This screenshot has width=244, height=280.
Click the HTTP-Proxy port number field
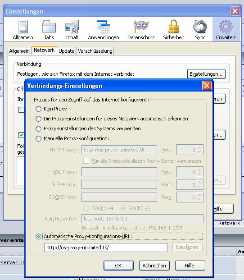[x=187, y=150]
